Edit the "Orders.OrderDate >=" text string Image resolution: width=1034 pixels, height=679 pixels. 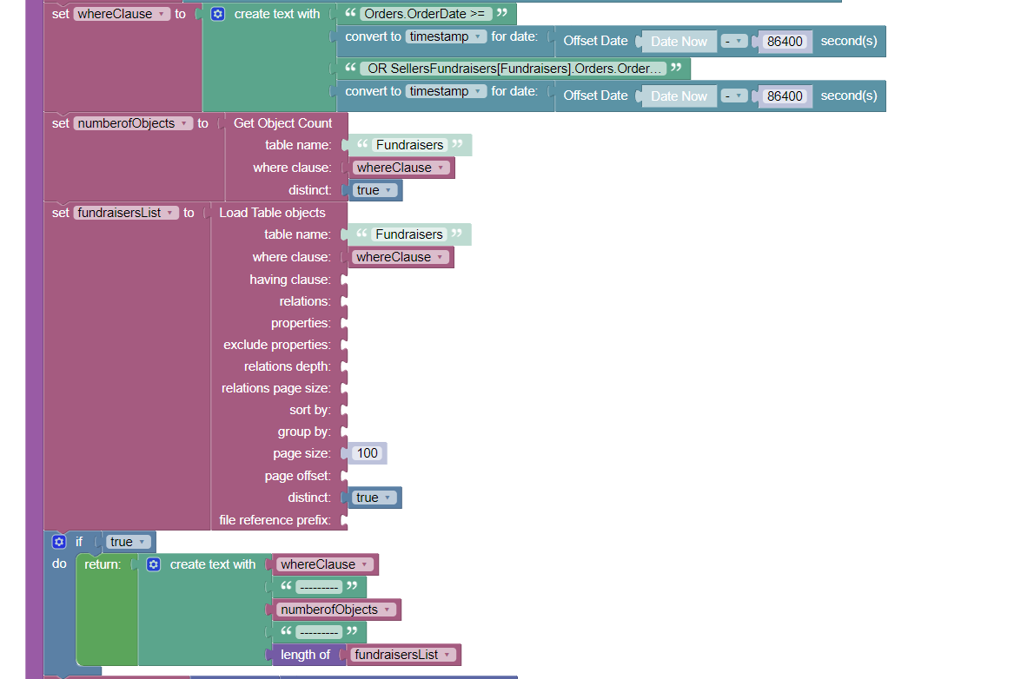click(x=426, y=14)
